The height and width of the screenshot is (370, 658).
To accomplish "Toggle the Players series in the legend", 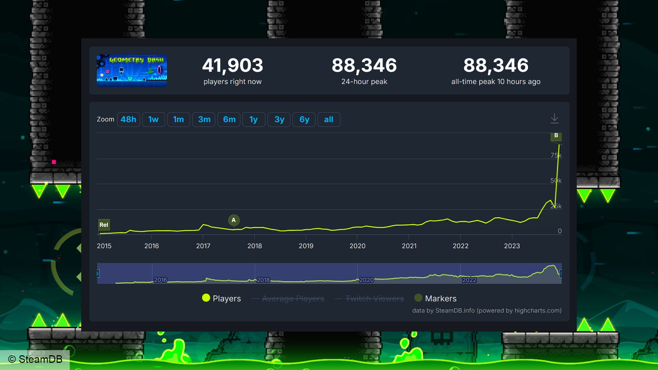I will click(x=221, y=298).
